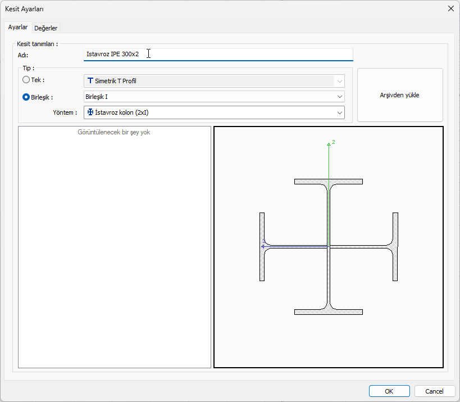This screenshot has height=402, width=460.
Task: Click the İstavroz kolon cross icon
Action: pos(90,112)
